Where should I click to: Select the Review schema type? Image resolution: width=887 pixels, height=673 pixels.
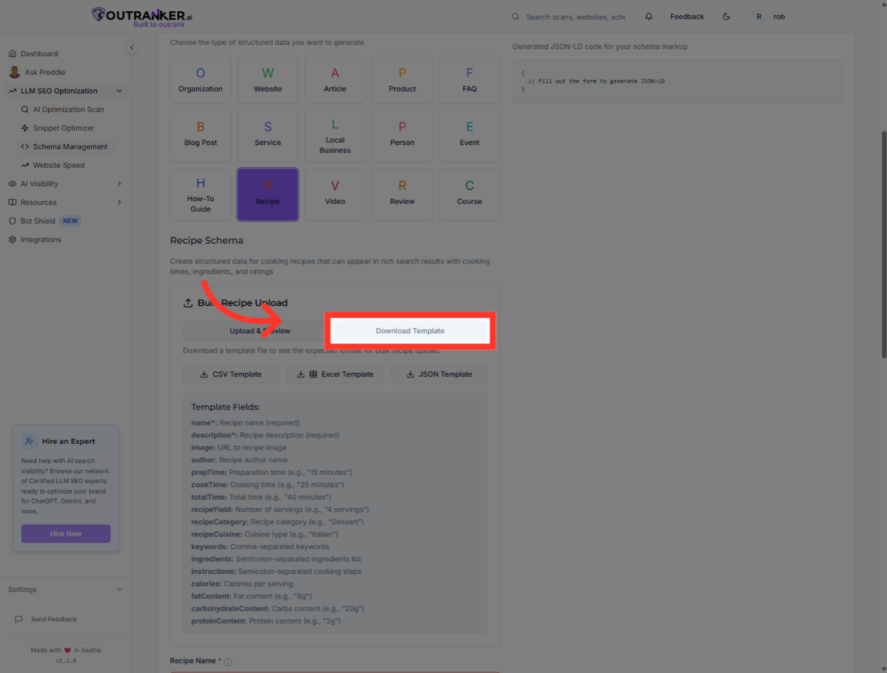point(402,194)
